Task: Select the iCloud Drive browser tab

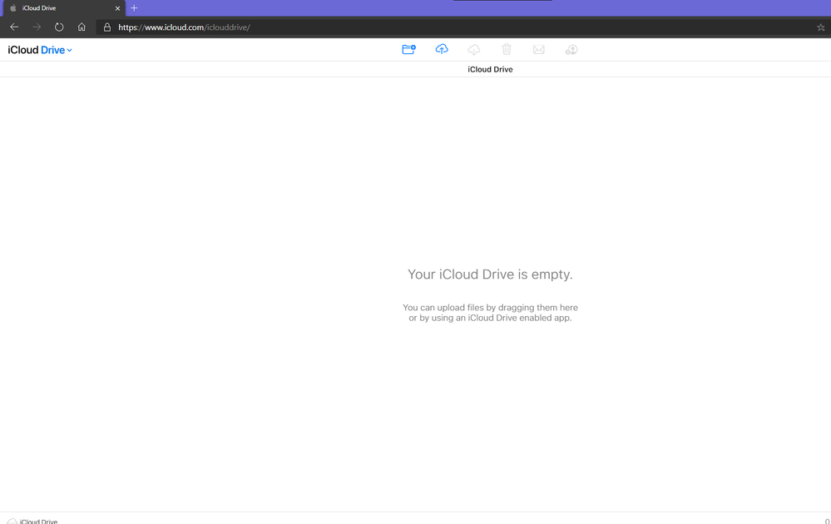Action: click(x=62, y=8)
